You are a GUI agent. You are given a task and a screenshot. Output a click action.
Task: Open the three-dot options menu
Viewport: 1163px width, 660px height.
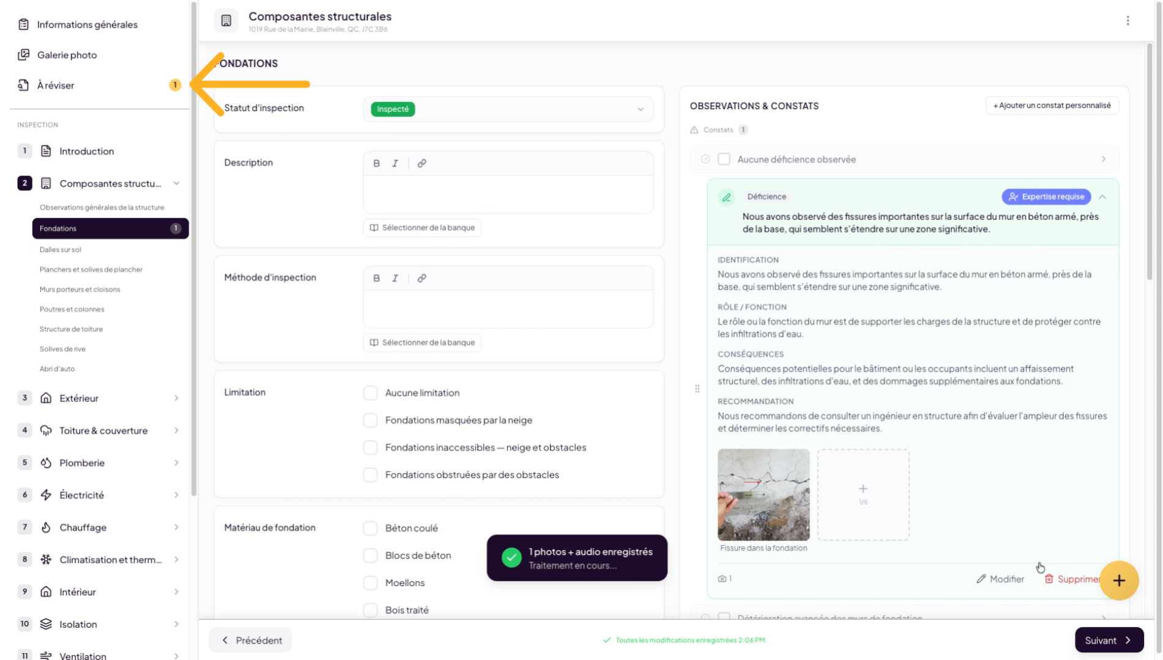tap(1128, 21)
